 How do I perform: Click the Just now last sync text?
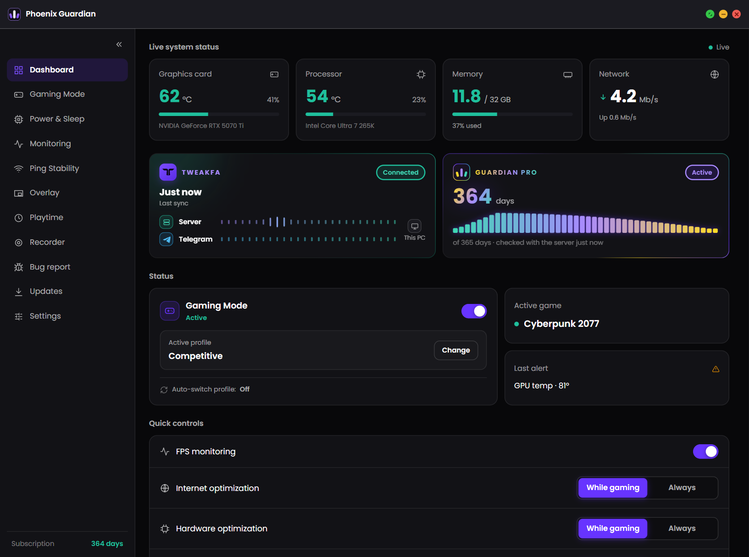180,192
